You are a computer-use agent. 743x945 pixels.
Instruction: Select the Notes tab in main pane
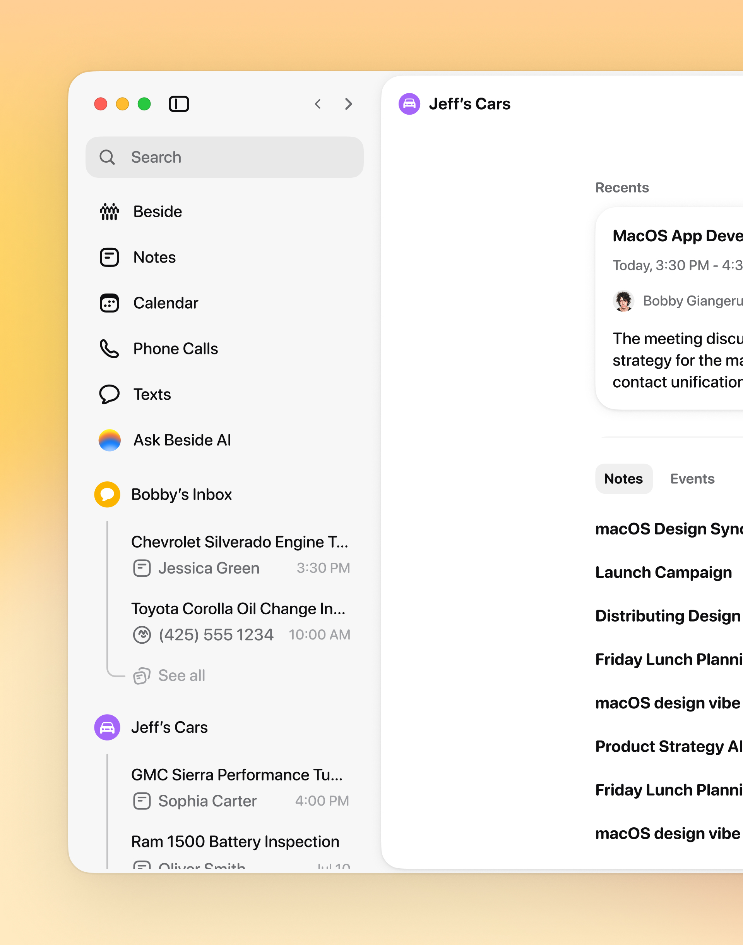click(623, 479)
